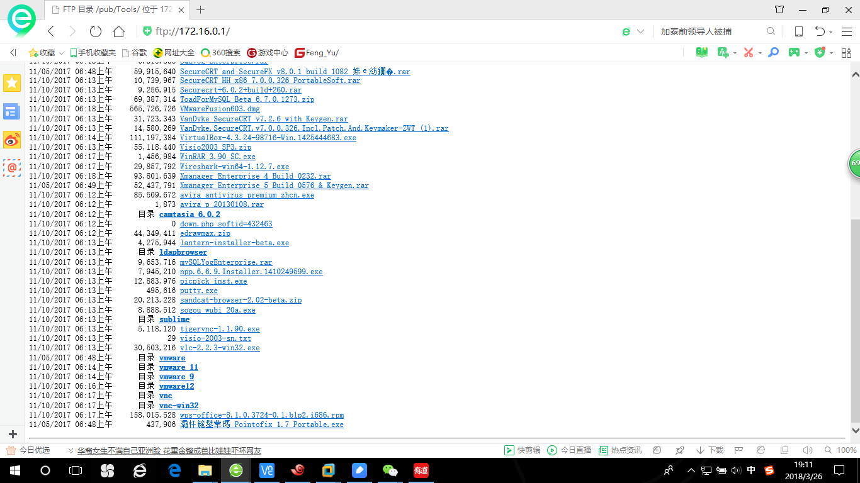Open the undo arrow history dropdown
The image size is (860, 483).
click(x=831, y=32)
